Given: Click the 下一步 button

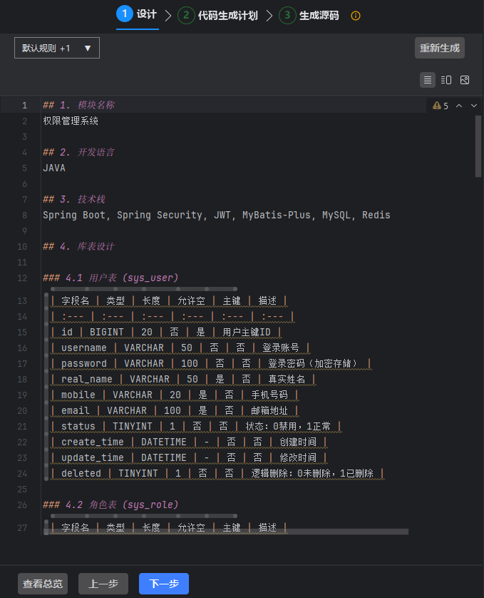Looking at the screenshot, I should click(x=164, y=584).
